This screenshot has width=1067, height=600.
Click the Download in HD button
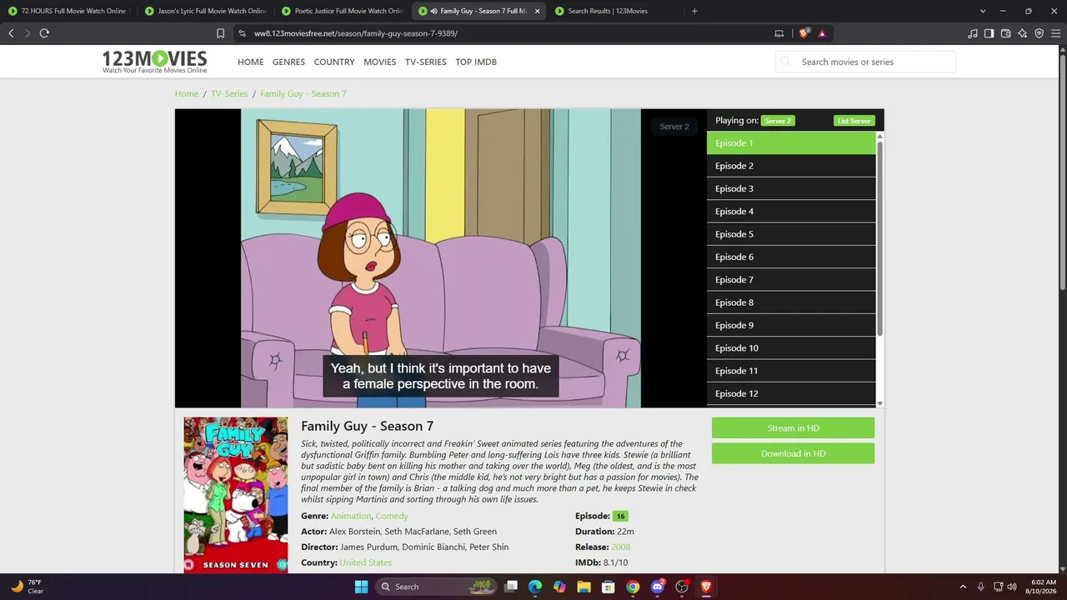click(x=793, y=453)
